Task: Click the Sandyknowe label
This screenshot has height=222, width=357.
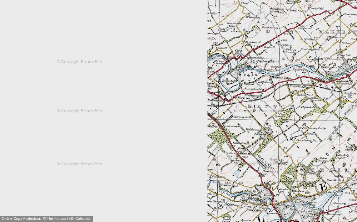Action: coord(298,11)
